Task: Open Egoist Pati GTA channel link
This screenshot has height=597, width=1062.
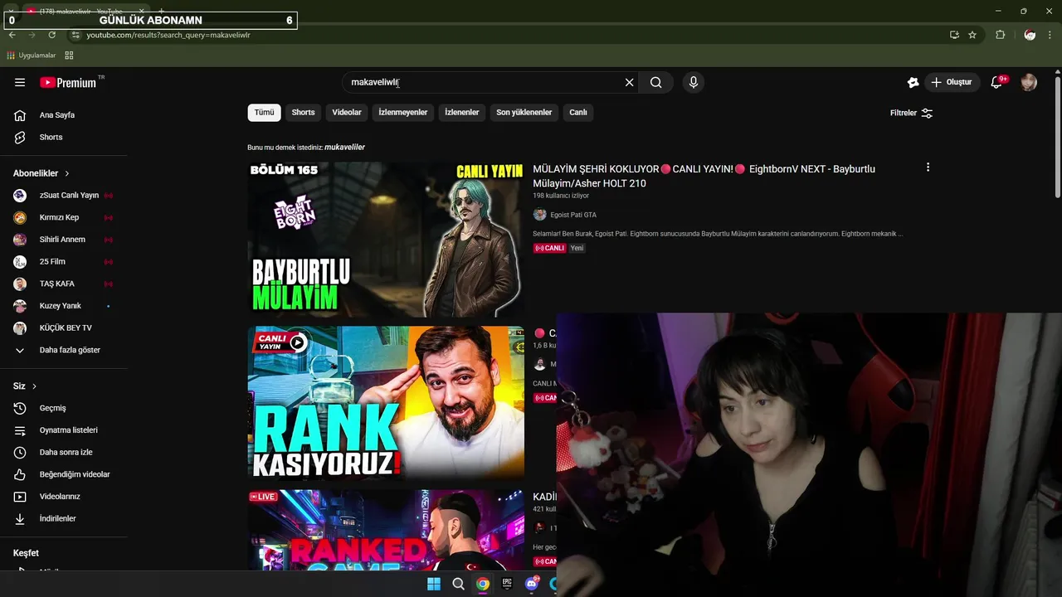Action: 573,215
